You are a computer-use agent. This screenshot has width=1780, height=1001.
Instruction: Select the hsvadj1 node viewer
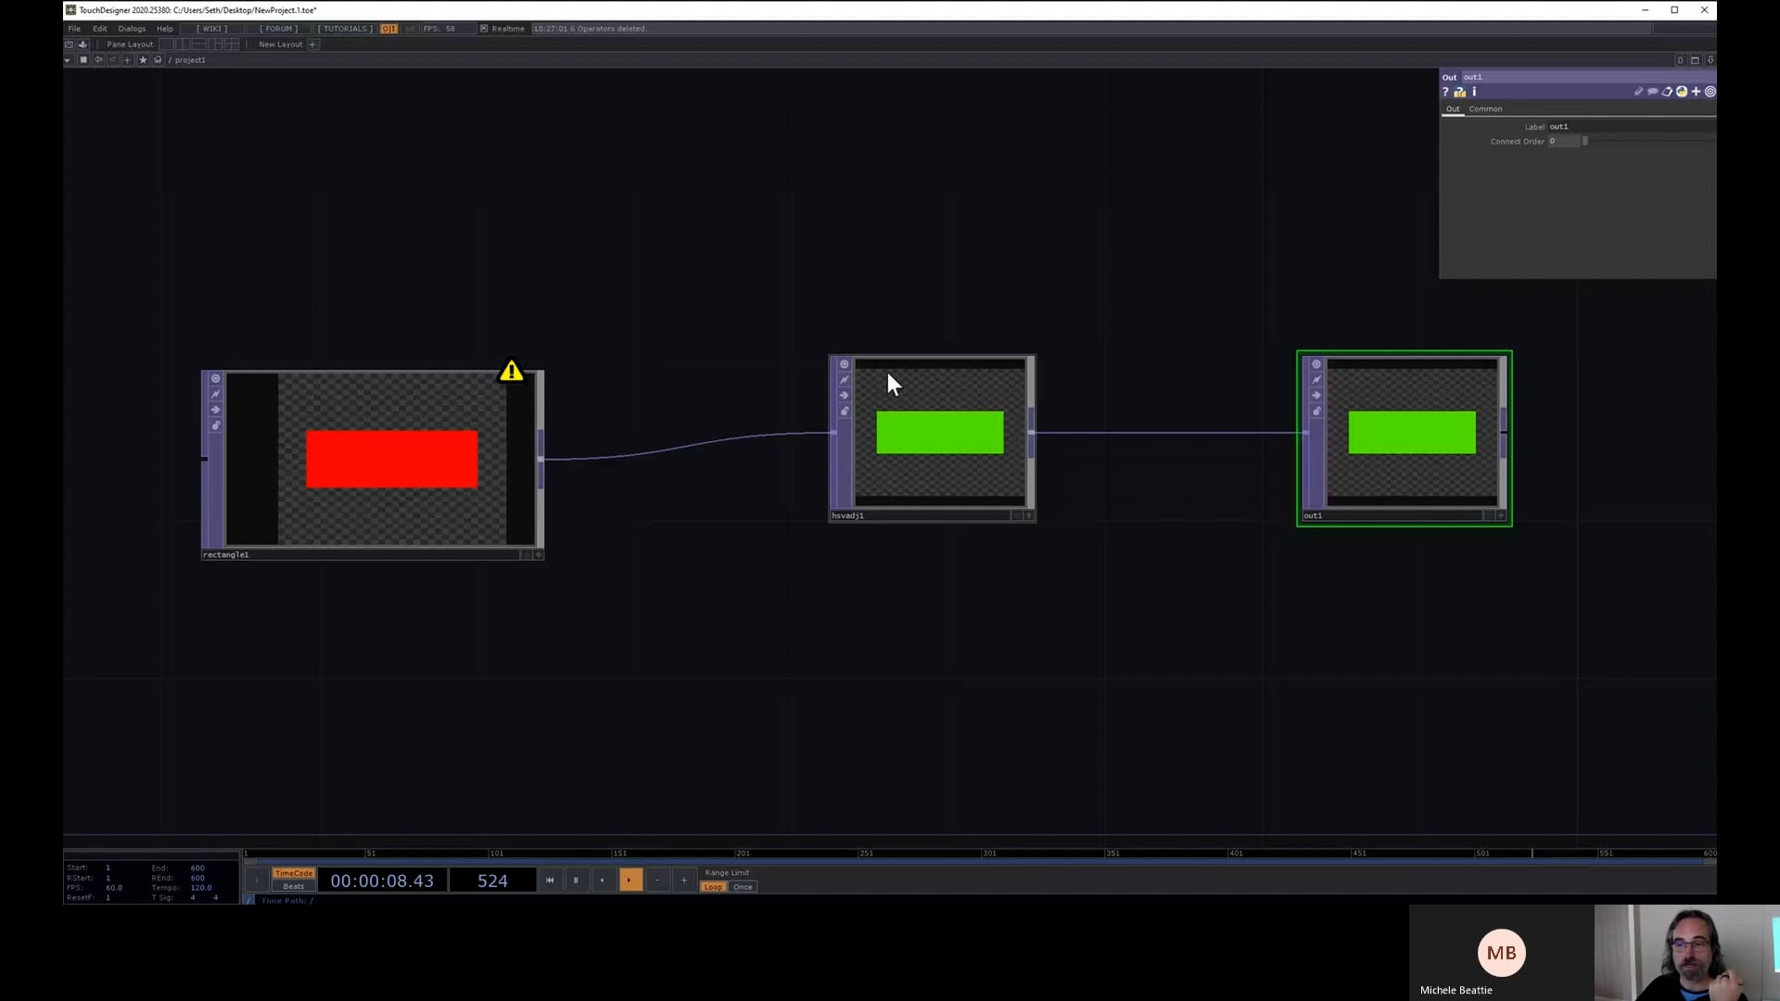coord(940,433)
